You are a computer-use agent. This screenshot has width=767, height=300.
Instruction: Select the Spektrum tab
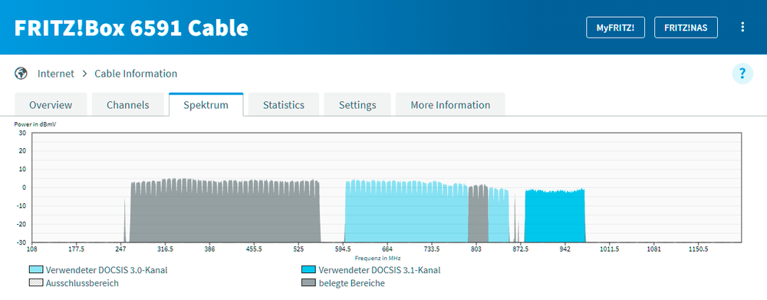coord(206,104)
